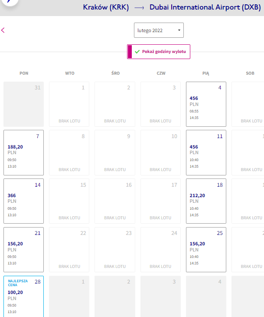Select February 11 flight for 456 PLN

pos(206,152)
